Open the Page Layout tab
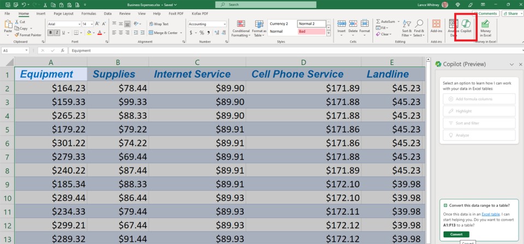The image size is (524, 244). point(64,13)
